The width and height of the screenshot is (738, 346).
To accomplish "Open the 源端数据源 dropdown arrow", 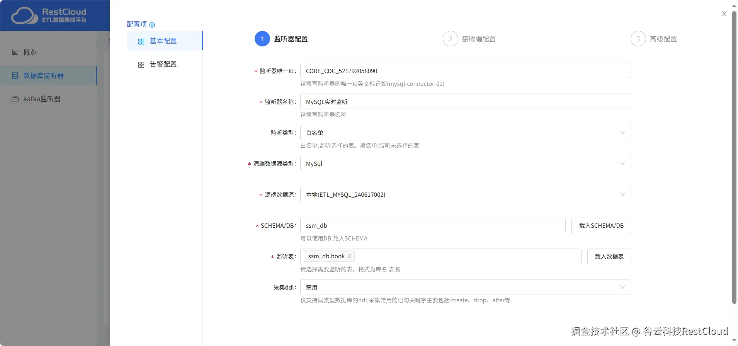I will pos(622,194).
